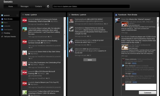Click the status update input field
This screenshot has height=96, width=160.
pos(91,6)
